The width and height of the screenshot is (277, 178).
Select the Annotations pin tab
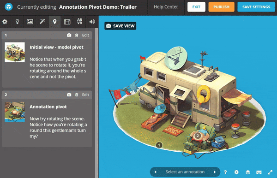pyautogui.click(x=55, y=22)
